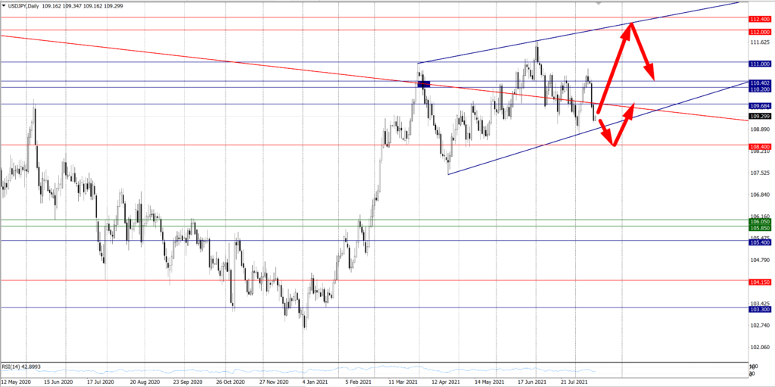Image resolution: width=775 pixels, height=387 pixels.
Task: Select the 109.684 blue price label
Action: click(759, 106)
